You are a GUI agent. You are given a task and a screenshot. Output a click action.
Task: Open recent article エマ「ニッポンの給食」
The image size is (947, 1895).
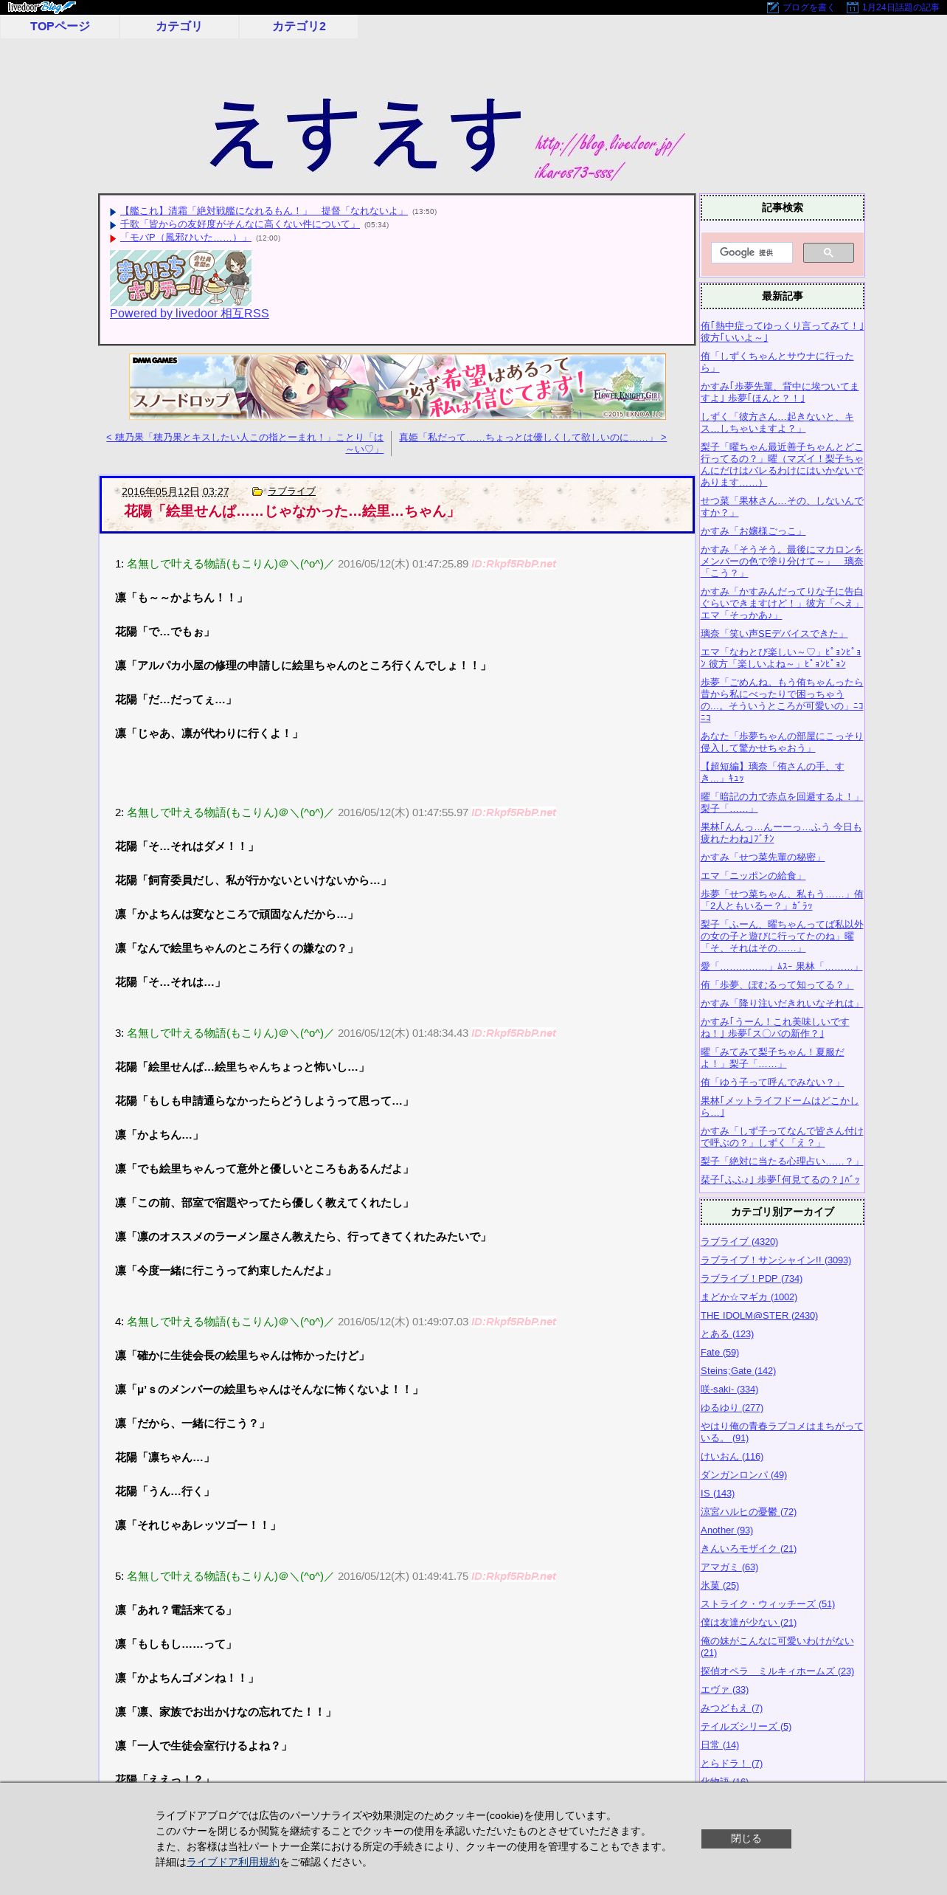click(753, 876)
